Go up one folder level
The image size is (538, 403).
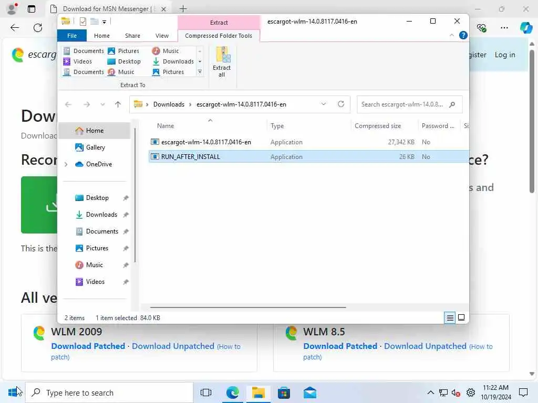coord(118,104)
